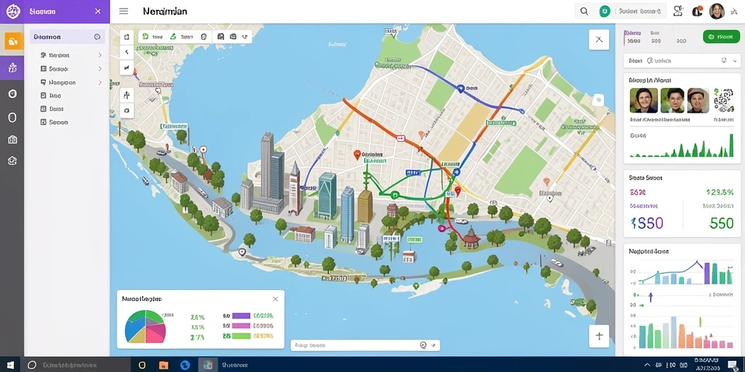Open notifications icon with orange badge
The height and width of the screenshot is (372, 745).
click(697, 12)
